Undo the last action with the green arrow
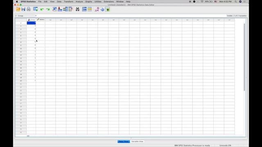The image size is (262, 147). coord(42,9)
